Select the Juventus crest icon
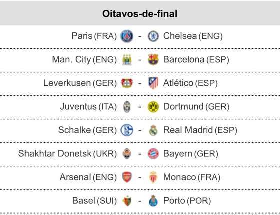280x215 pixels. click(127, 107)
